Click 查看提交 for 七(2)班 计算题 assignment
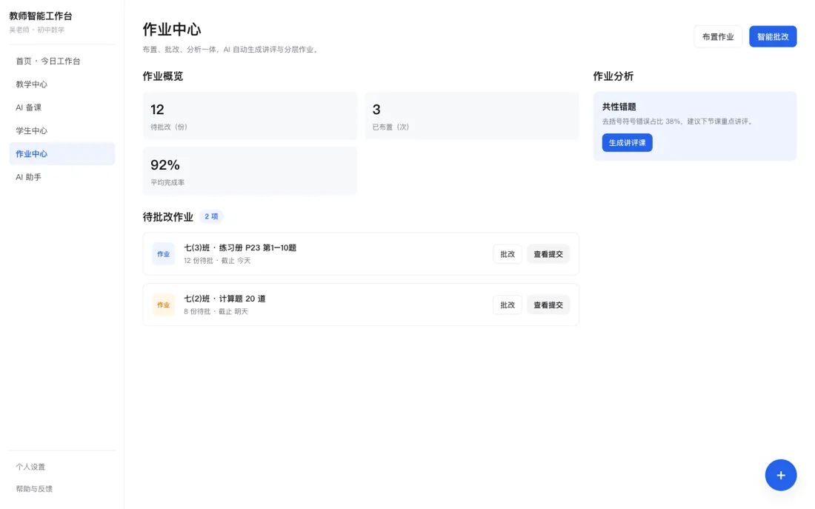The height and width of the screenshot is (509, 815). coord(548,305)
